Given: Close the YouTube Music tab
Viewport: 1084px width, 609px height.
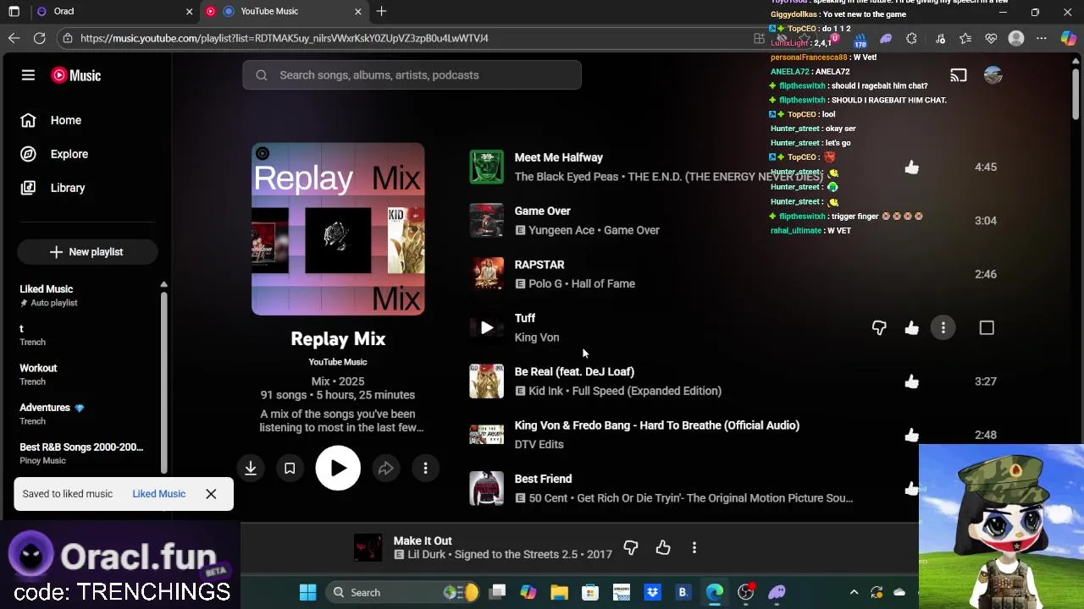Looking at the screenshot, I should (x=357, y=12).
